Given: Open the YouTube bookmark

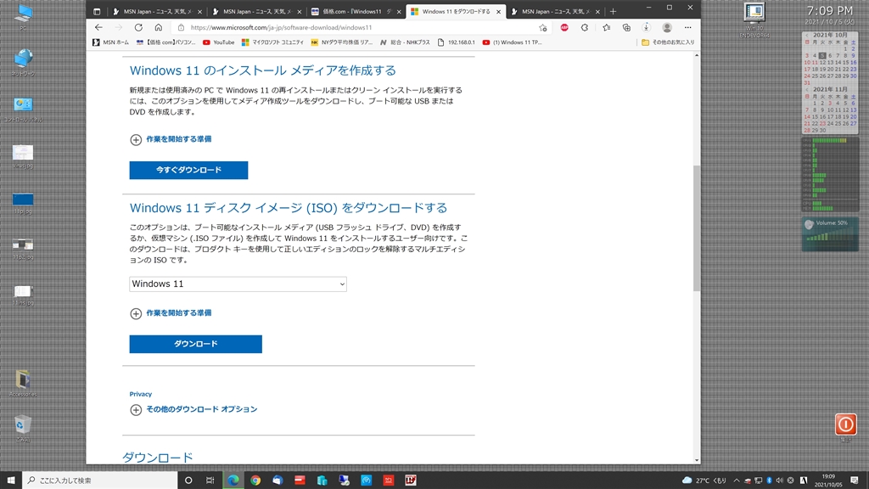Looking at the screenshot, I should tap(218, 42).
